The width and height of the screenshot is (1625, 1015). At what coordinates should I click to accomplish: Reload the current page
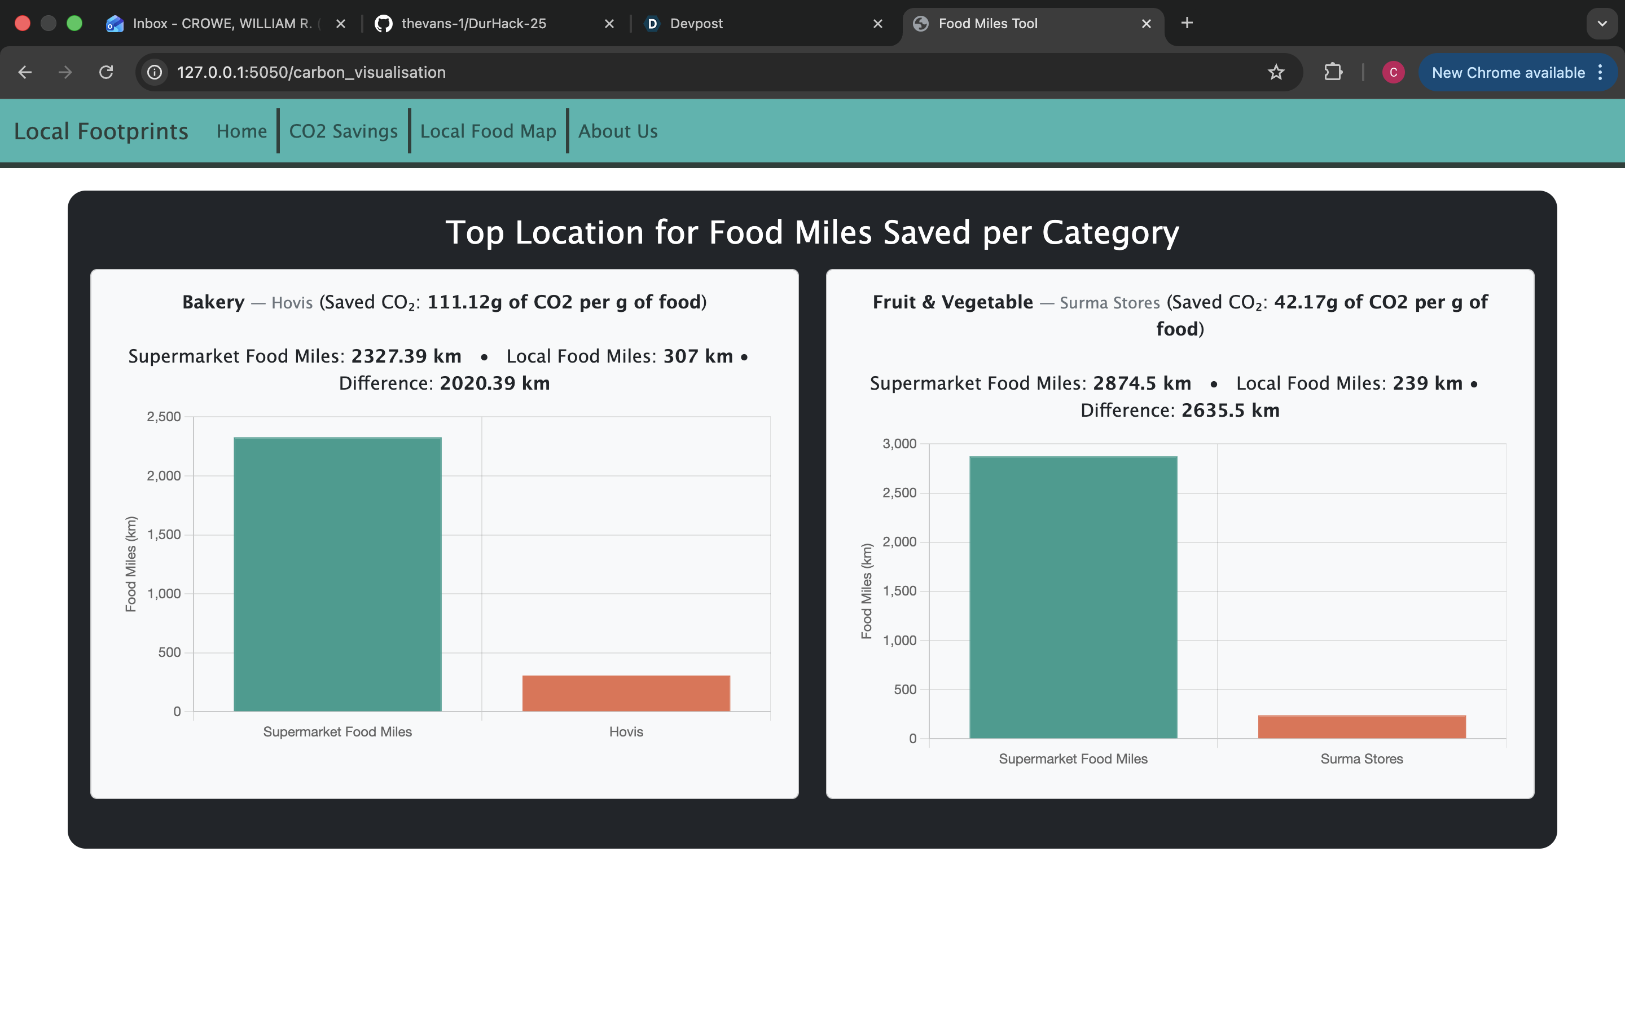(x=106, y=73)
